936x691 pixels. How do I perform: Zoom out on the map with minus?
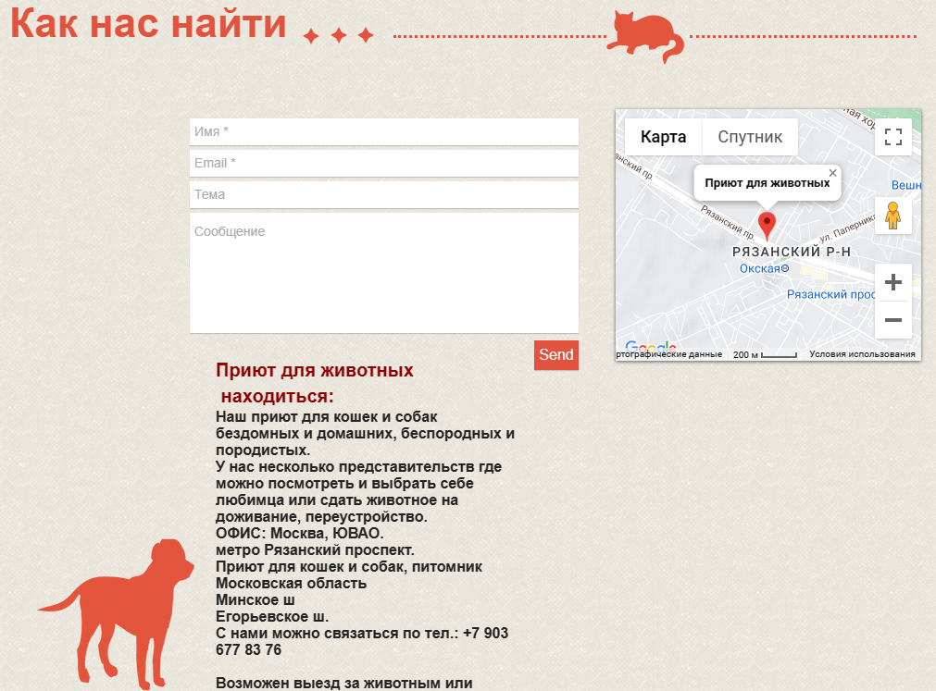pos(893,320)
